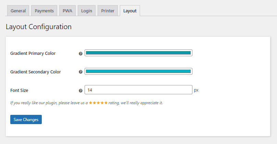Open the Gradient Secondary Color swatch
277x144 pixels.
(x=138, y=71)
